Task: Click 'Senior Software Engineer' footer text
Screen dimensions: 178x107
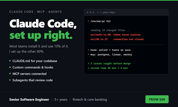Action: [29, 99]
